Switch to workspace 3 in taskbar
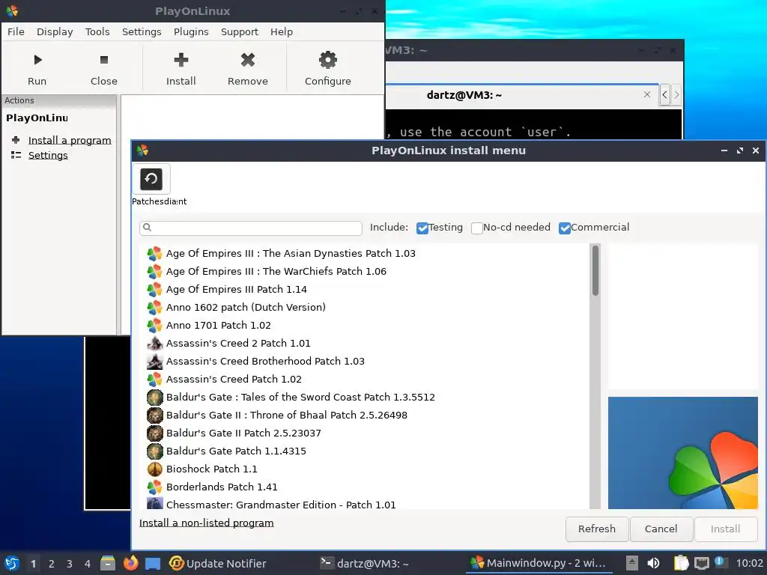Viewport: 767px width, 575px height. coord(70,564)
